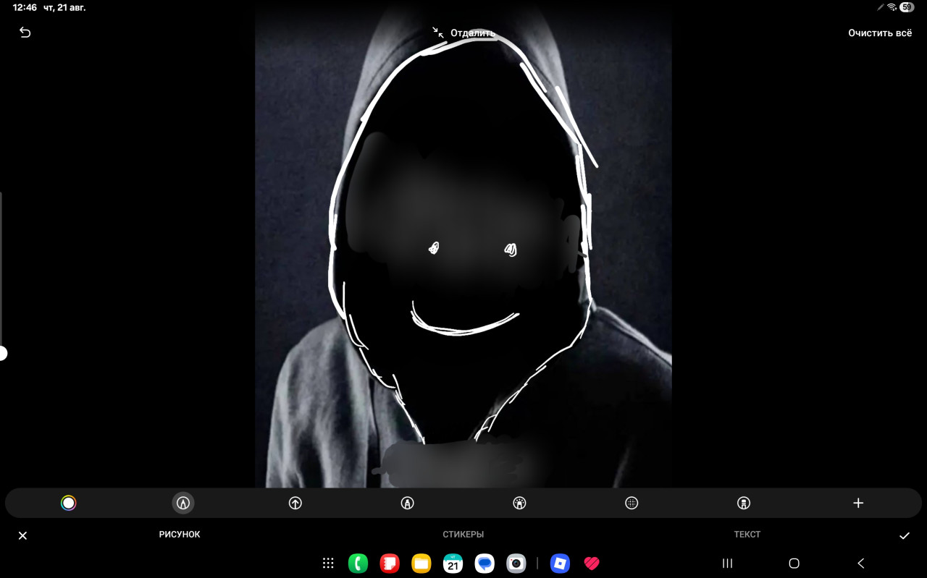
Task: Open the pink heart app
Action: [x=592, y=563]
